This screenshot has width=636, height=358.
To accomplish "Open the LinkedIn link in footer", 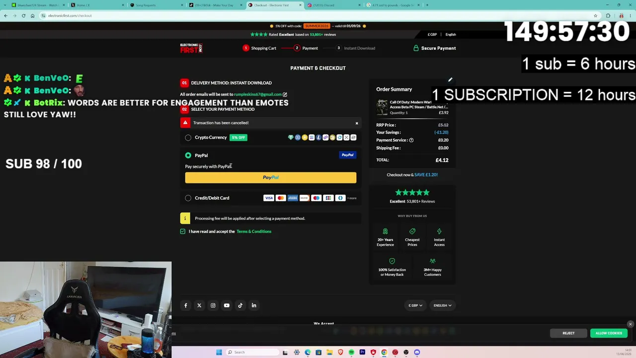I will pyautogui.click(x=254, y=305).
